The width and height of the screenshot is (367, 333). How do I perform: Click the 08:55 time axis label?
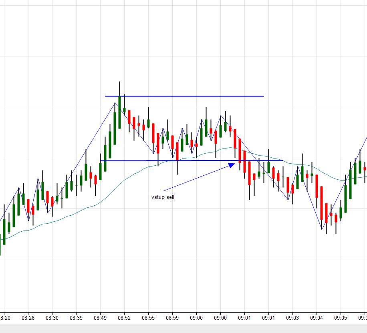[x=148, y=318]
